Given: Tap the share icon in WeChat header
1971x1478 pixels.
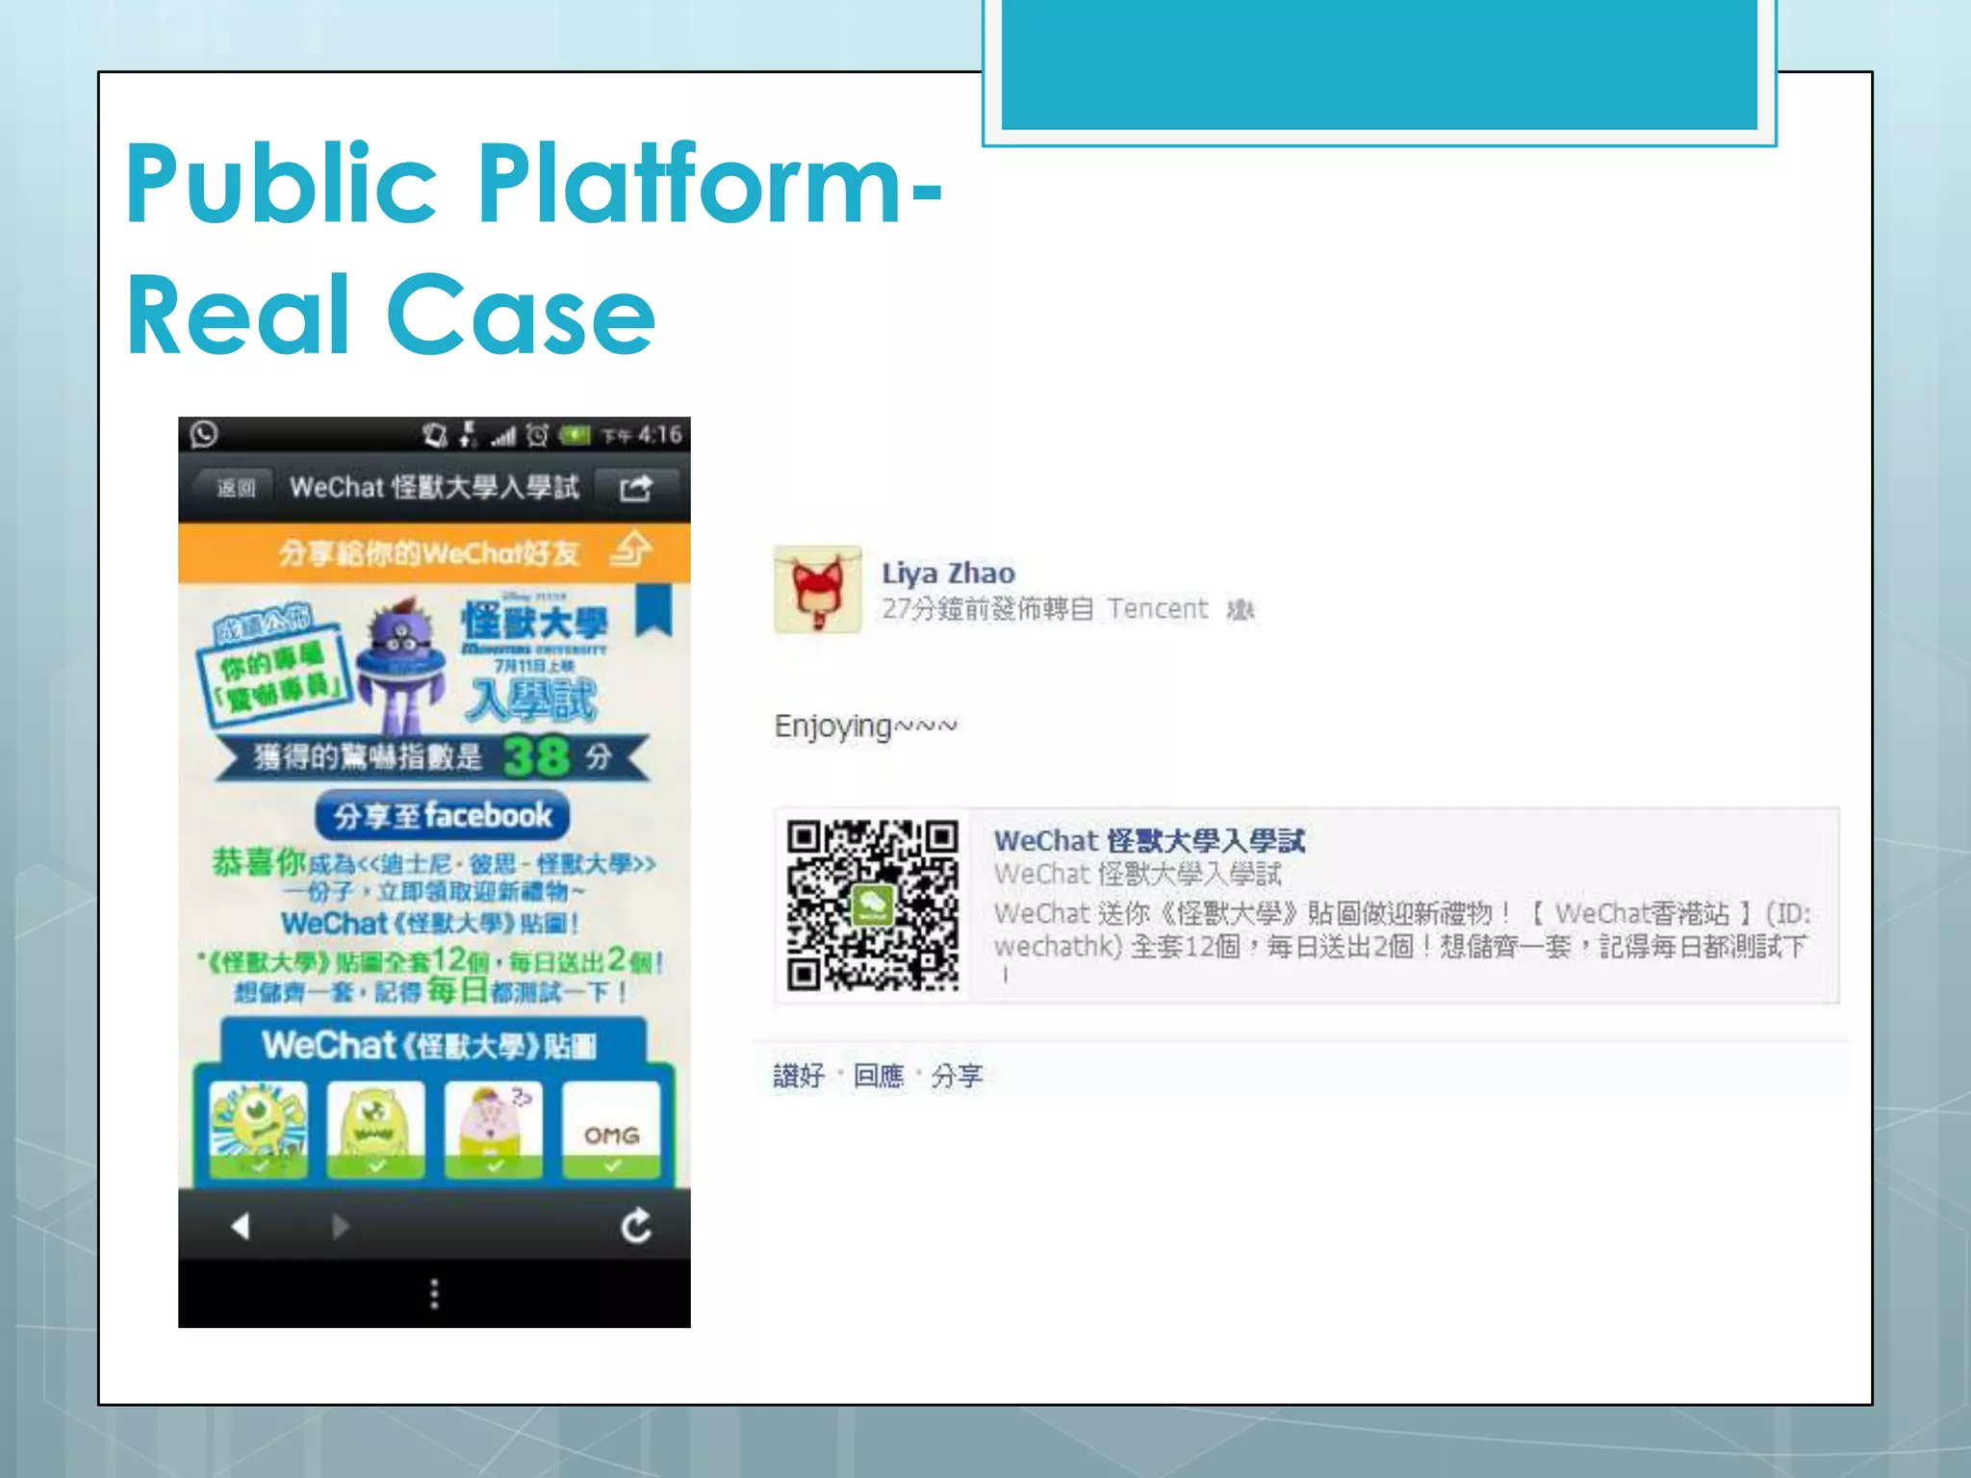Looking at the screenshot, I should (636, 488).
